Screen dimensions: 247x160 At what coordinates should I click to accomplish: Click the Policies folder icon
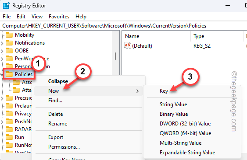pyautogui.click(x=9, y=74)
